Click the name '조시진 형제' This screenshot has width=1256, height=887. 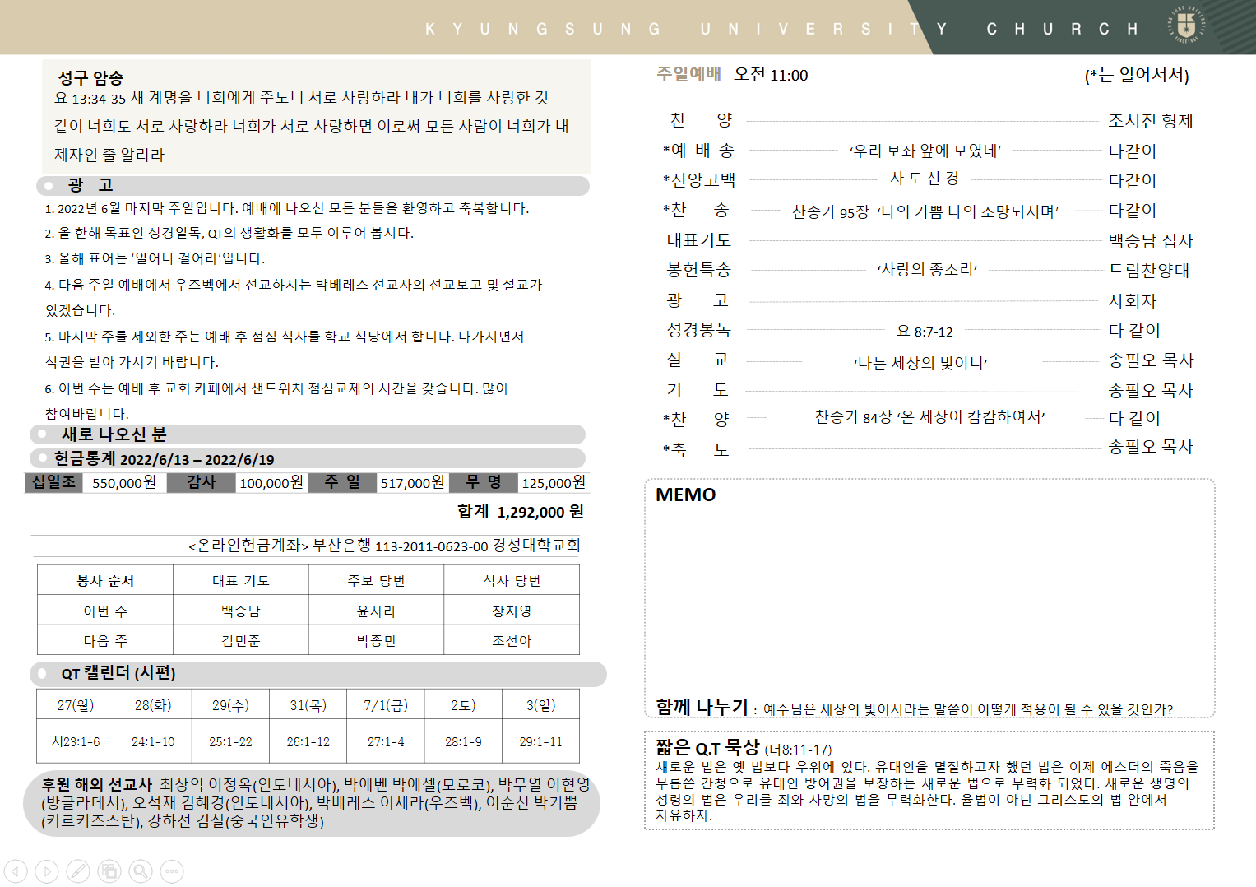point(1151,121)
